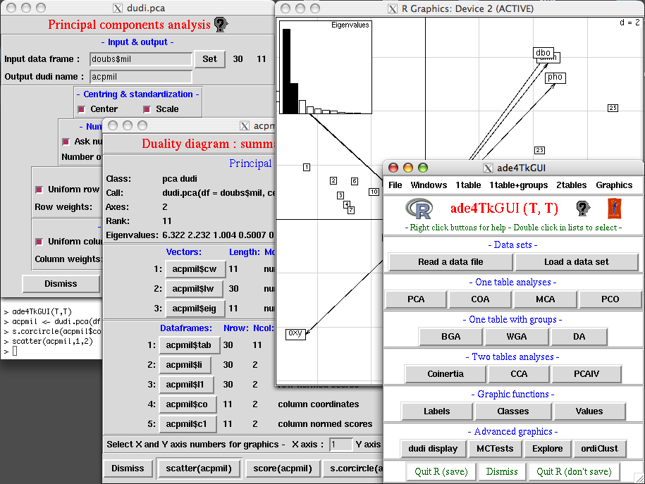Disable the Uniform row weights checkbox
Viewport: 645px width, 484px height.
tap(39, 190)
